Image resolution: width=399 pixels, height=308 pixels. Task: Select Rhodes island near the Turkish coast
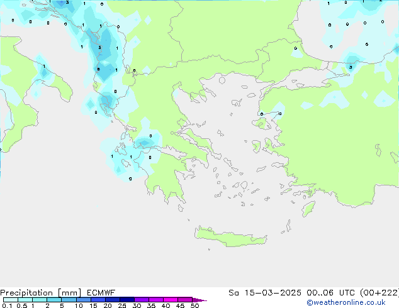(308, 209)
